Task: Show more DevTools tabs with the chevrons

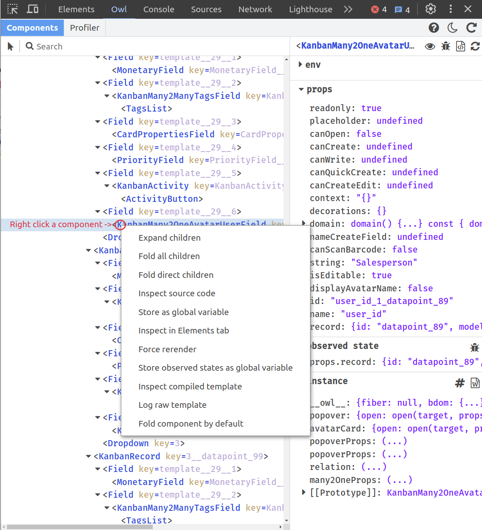Action: click(348, 9)
